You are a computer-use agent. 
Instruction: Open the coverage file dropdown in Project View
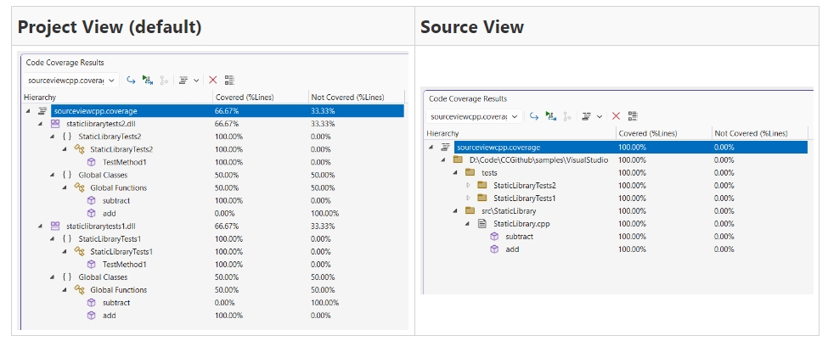click(x=112, y=80)
